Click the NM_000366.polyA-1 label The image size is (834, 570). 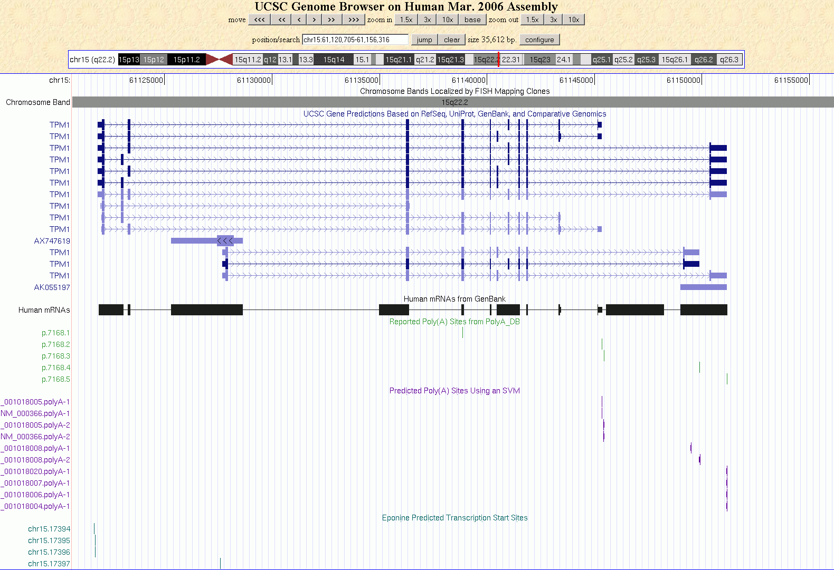(35, 413)
